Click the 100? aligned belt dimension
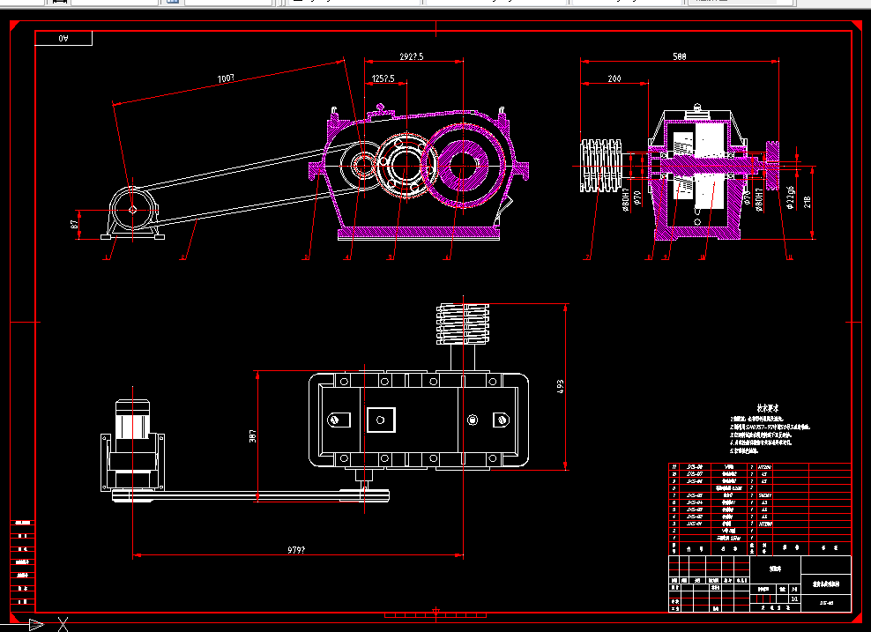 226,78
